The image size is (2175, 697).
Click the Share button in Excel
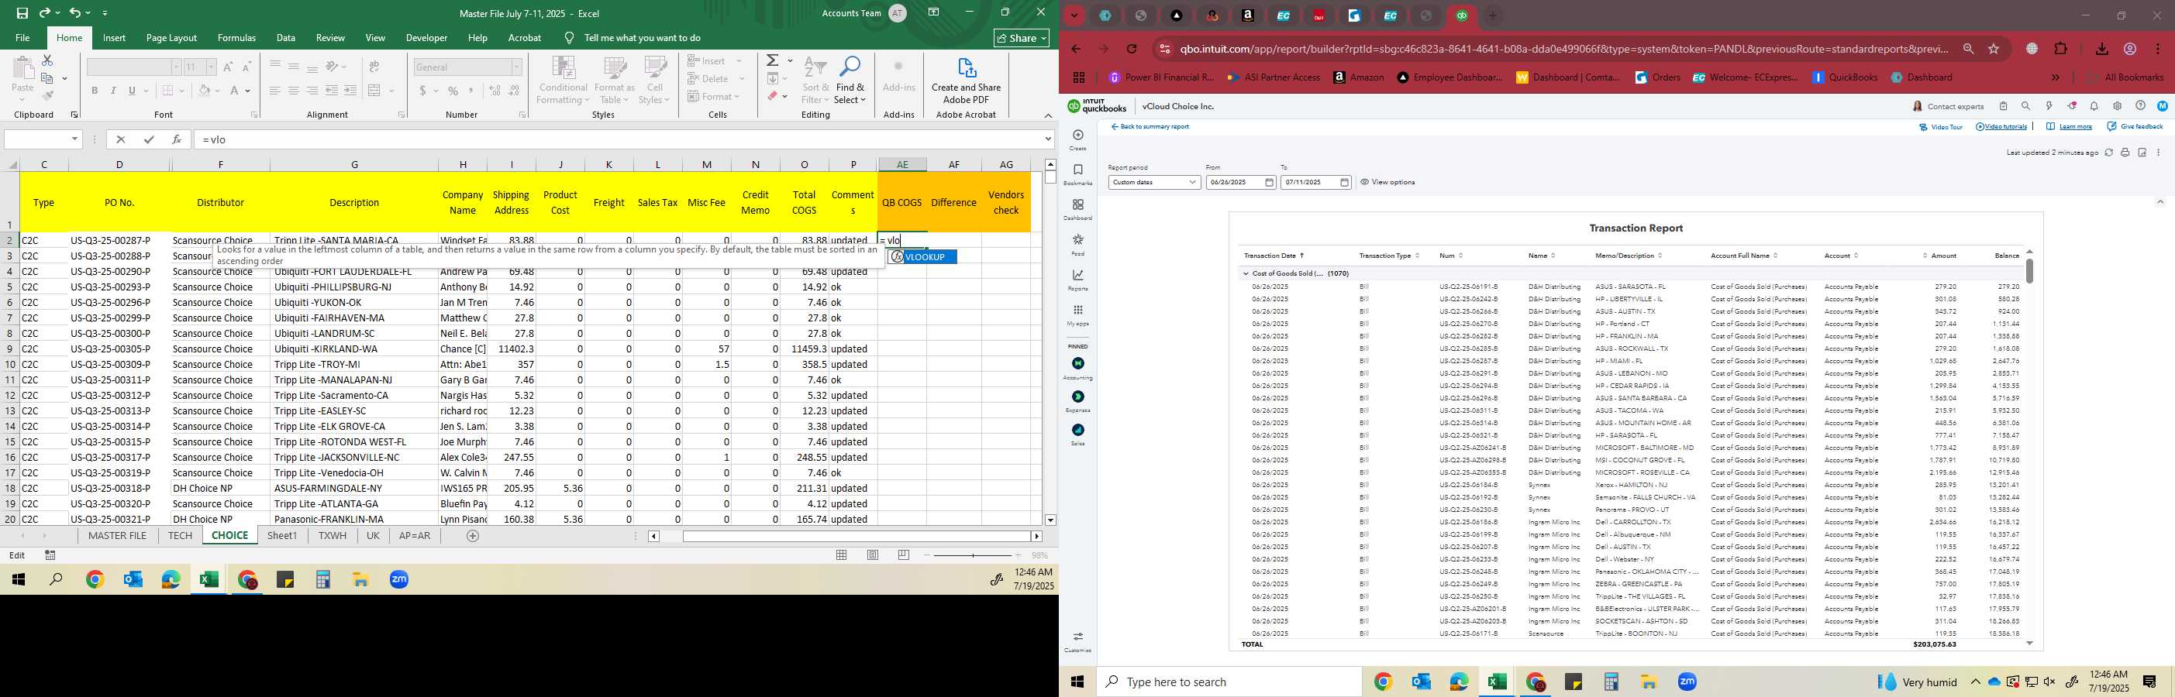click(x=1022, y=38)
